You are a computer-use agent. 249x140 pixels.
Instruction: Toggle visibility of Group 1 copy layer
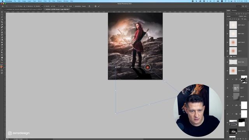(227, 62)
